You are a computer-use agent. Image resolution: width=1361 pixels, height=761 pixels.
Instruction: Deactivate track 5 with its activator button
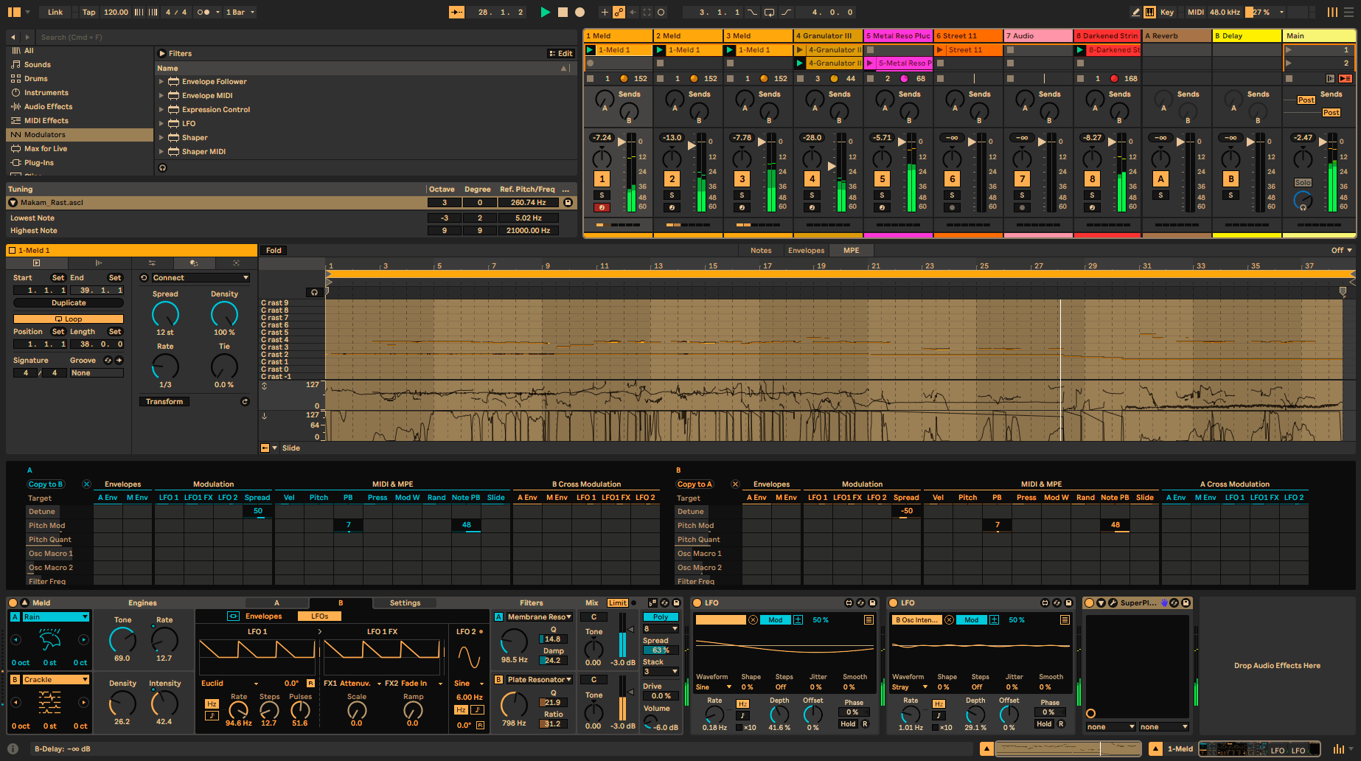point(882,178)
